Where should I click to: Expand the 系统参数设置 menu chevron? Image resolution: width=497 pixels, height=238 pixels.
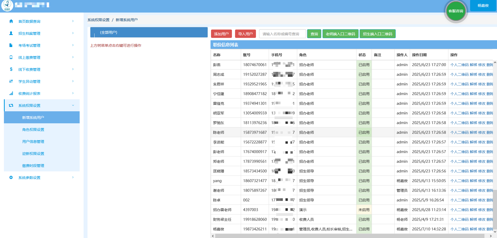pos(73,178)
